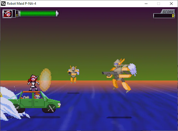Screen dimensions: 178x131
Task: Click the grey passenger in the car's back seat
Action: (26, 97)
